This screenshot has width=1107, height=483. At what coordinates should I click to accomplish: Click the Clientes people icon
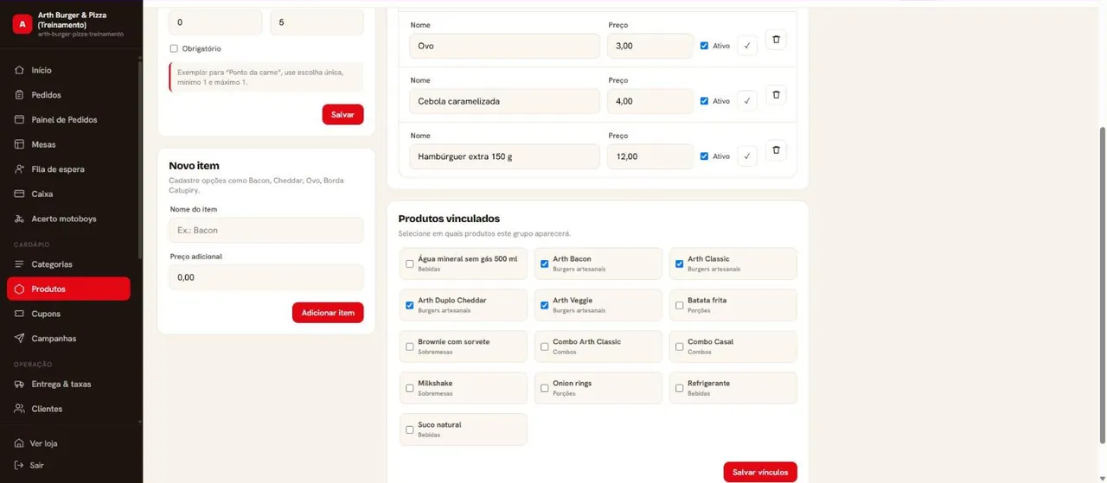(19, 409)
